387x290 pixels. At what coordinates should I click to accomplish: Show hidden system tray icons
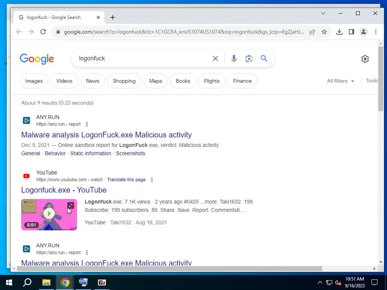pyautogui.click(x=320, y=282)
